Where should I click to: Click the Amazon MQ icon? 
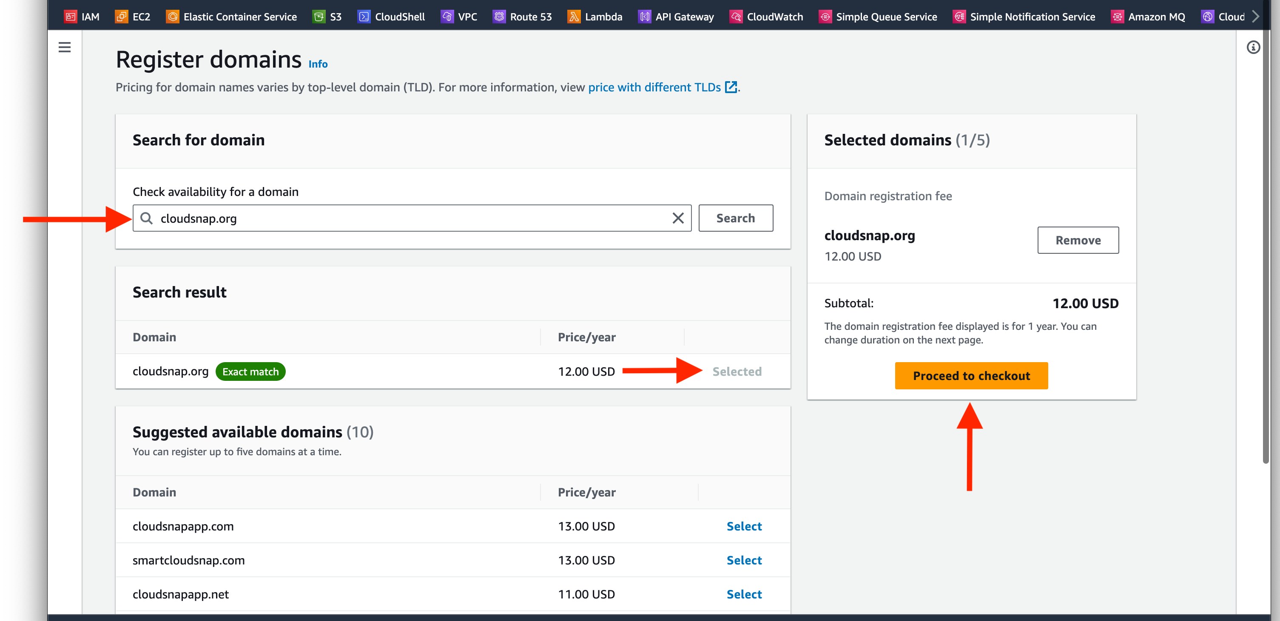coord(1117,17)
